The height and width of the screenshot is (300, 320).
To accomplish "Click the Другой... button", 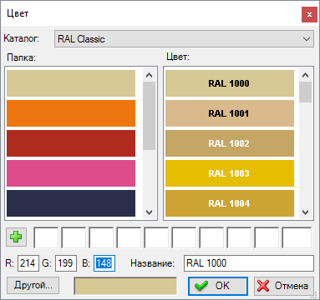I will pyautogui.click(x=33, y=285).
